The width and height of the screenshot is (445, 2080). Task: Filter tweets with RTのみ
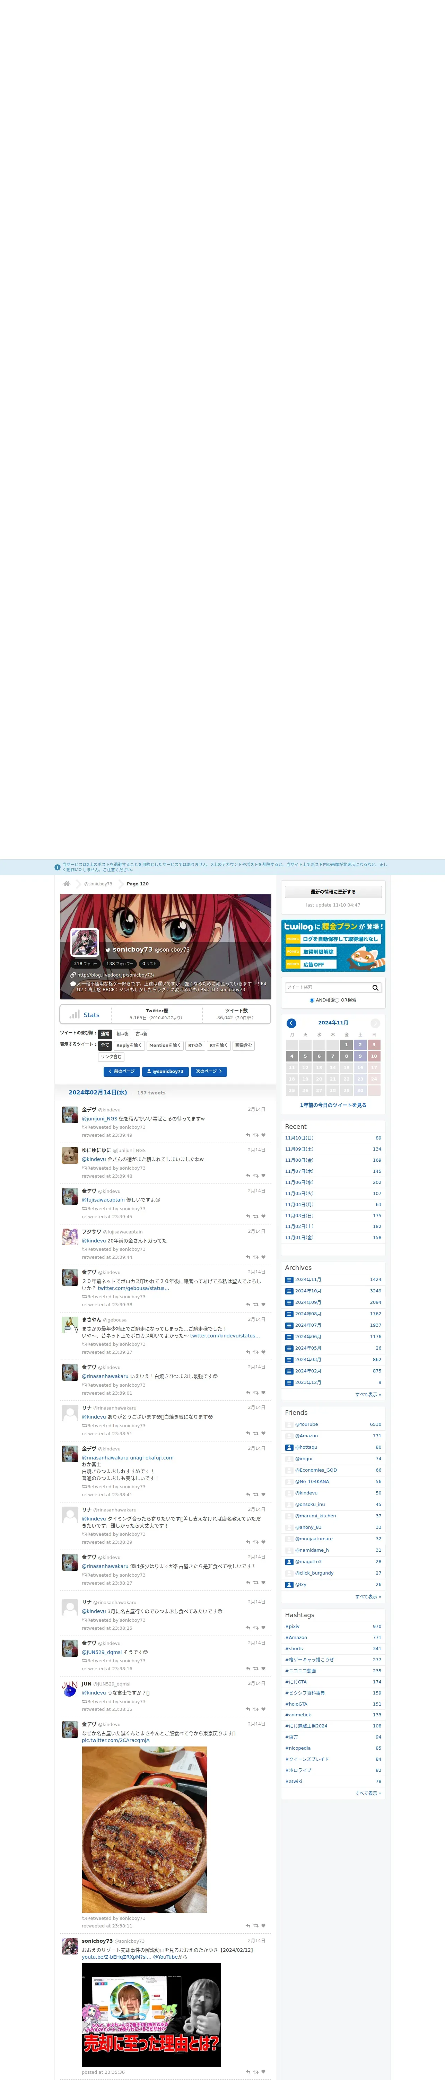(x=195, y=1046)
